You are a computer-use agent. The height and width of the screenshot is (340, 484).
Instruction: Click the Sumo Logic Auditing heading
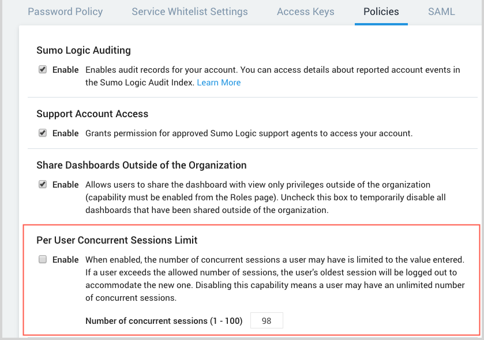(84, 51)
